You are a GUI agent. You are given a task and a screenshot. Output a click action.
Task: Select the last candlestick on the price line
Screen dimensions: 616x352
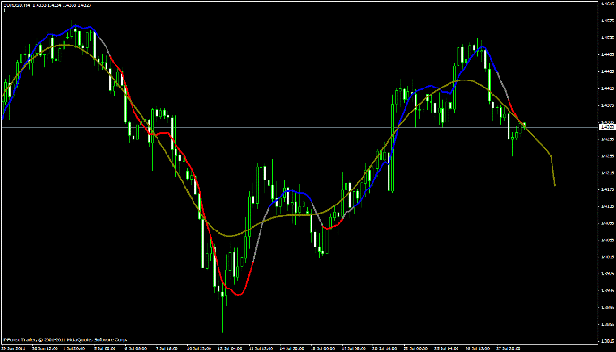(x=524, y=125)
